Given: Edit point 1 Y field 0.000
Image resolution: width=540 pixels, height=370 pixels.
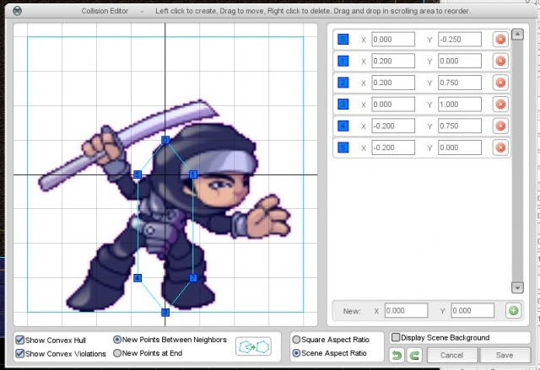Looking at the screenshot, I should coord(460,61).
